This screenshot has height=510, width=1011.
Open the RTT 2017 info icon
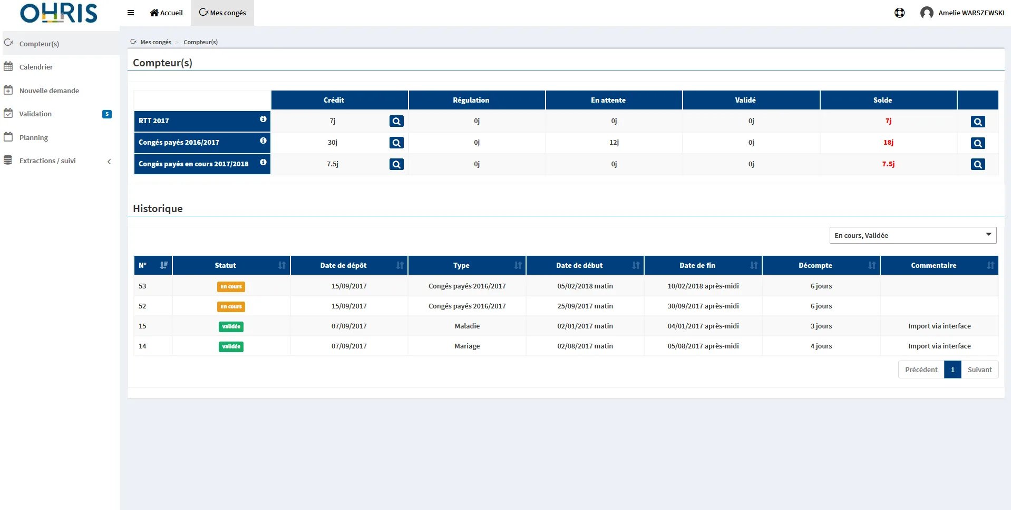263,119
